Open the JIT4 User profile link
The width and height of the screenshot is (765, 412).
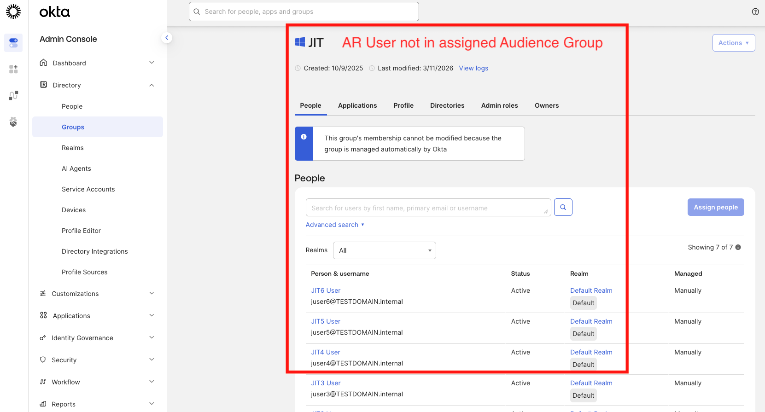(x=326, y=352)
